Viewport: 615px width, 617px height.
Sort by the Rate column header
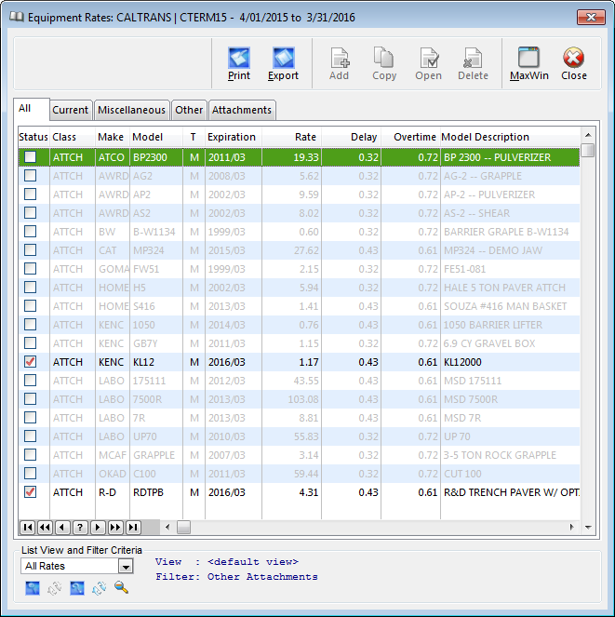point(291,137)
